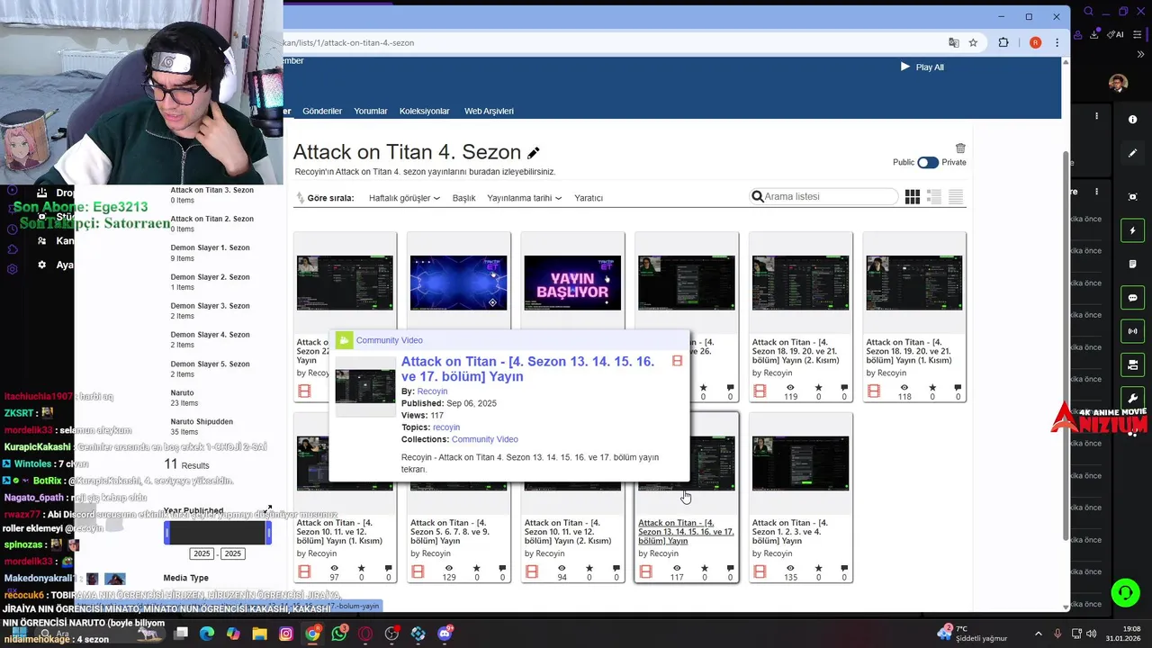Open the 'Sezon 5. 6. 7. 8. ve 9. bölüm' title
The height and width of the screenshot is (648, 1152).
tap(450, 532)
